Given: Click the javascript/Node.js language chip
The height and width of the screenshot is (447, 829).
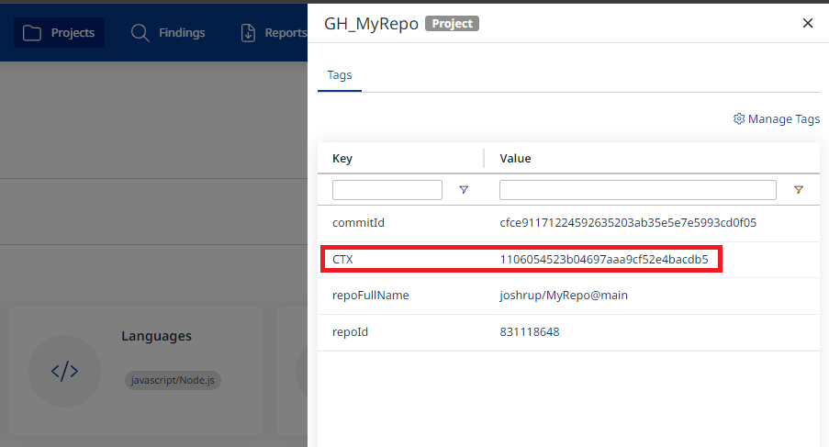Looking at the screenshot, I should [x=174, y=380].
